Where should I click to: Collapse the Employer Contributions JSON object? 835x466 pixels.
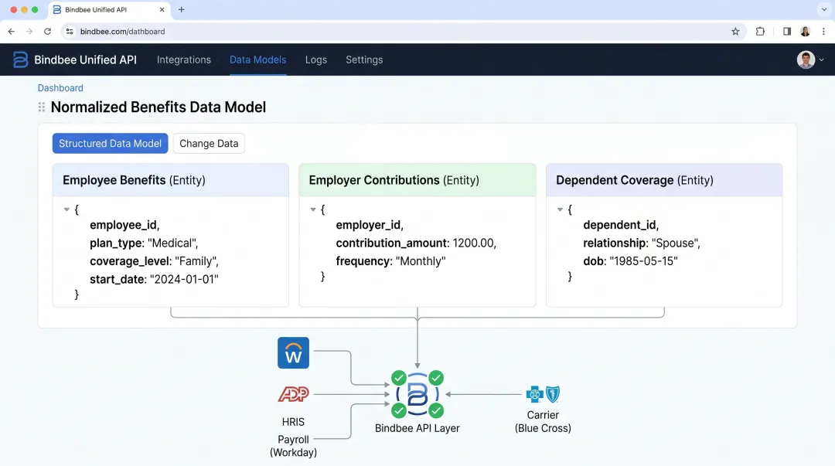tap(313, 210)
